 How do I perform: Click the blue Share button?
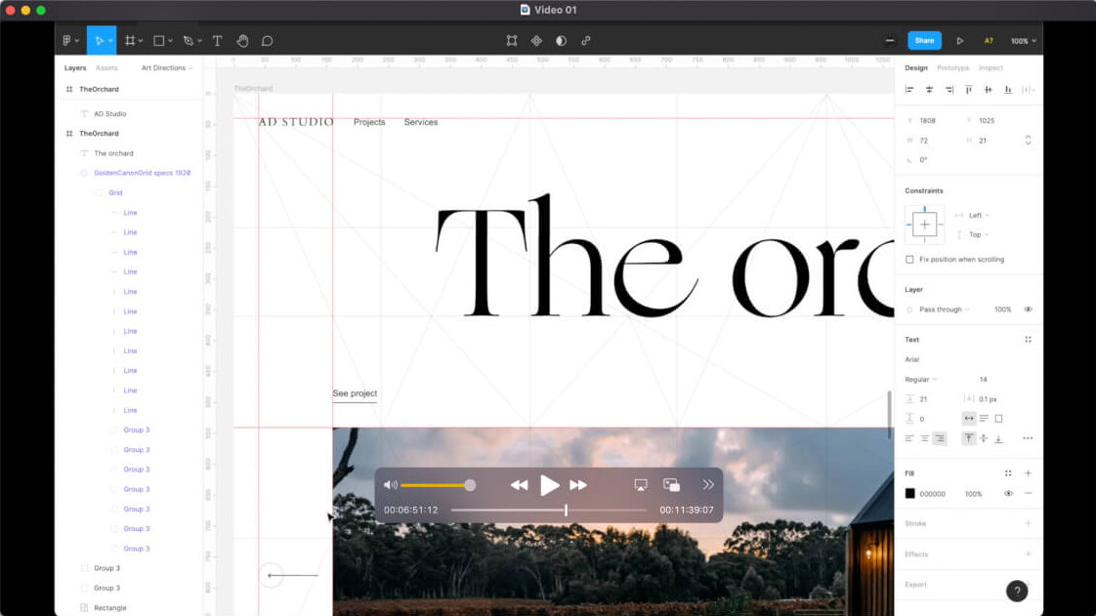tap(924, 41)
